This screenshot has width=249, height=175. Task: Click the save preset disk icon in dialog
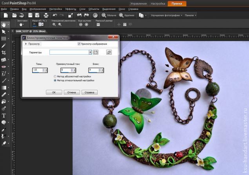(x=96, y=52)
